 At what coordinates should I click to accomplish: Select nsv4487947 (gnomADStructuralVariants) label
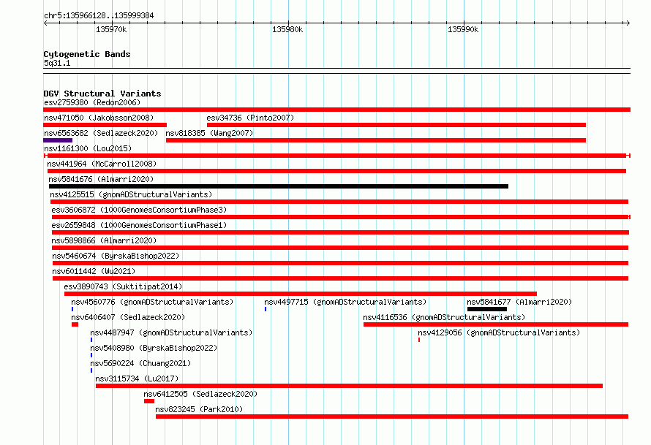pyautogui.click(x=171, y=332)
